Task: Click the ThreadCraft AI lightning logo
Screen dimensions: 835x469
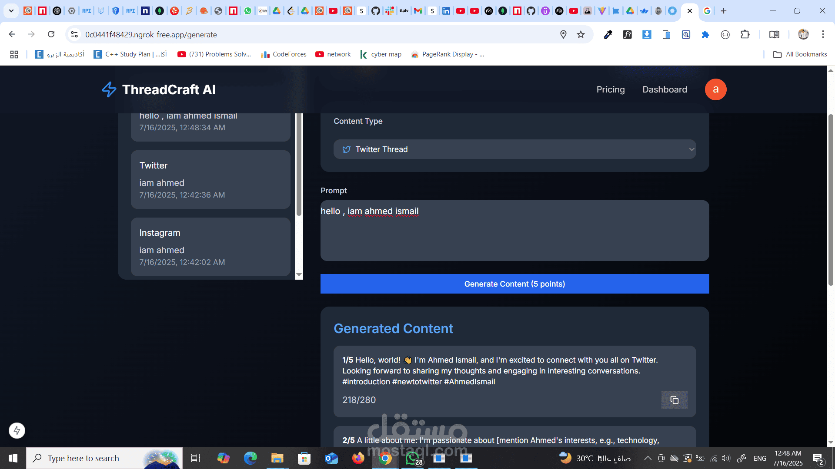Action: pyautogui.click(x=109, y=89)
